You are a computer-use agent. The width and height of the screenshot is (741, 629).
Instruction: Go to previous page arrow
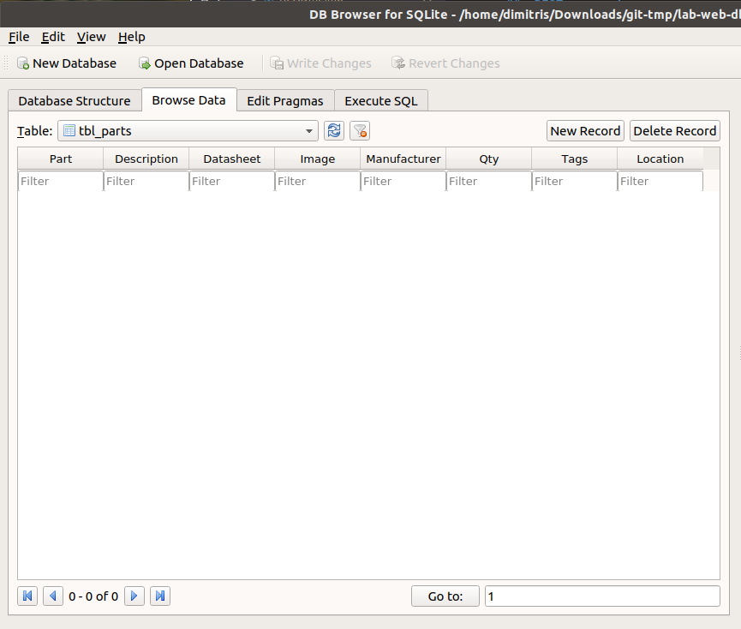[x=53, y=596]
